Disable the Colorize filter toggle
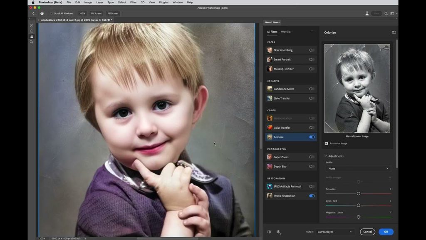The image size is (426, 240). pos(312,137)
